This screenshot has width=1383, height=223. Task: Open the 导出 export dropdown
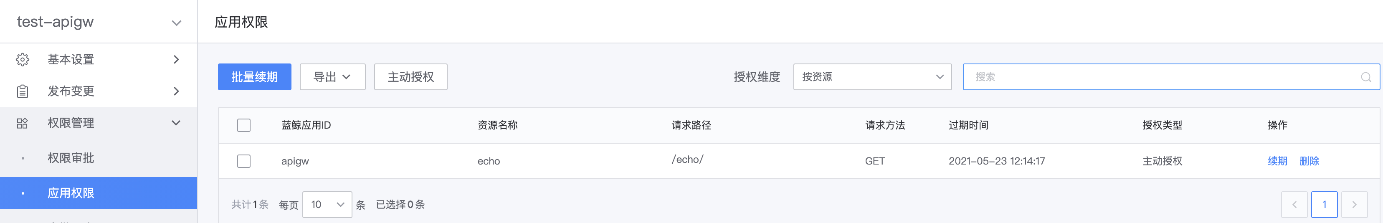[332, 77]
